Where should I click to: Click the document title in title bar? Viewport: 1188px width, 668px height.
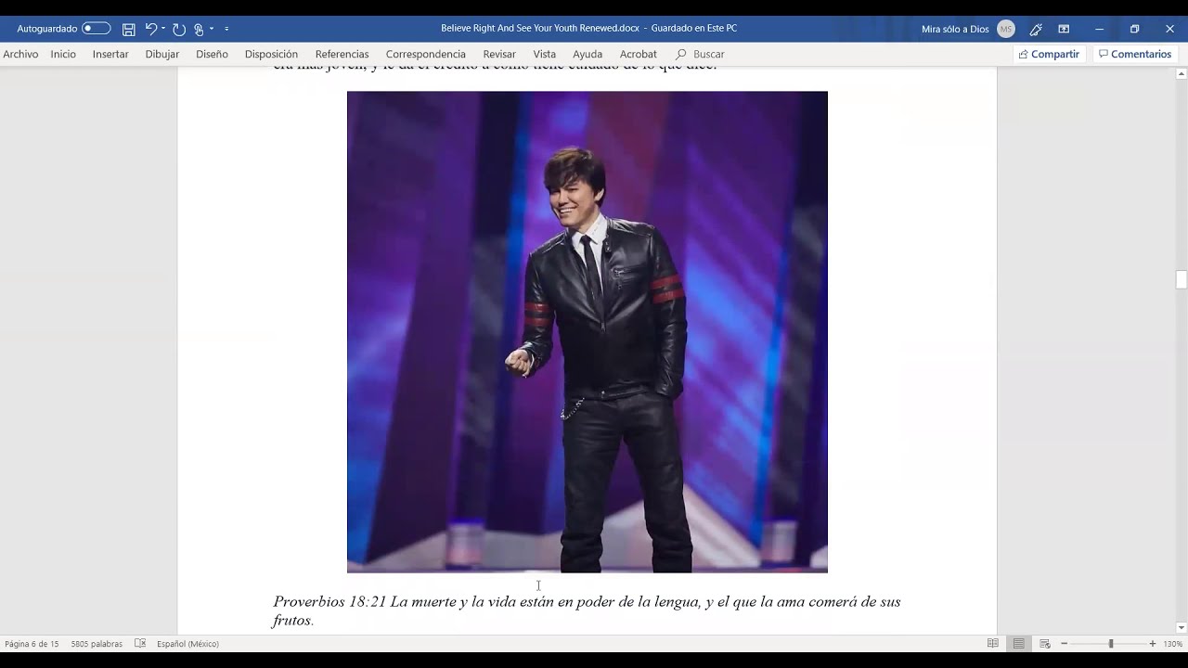pos(588,28)
